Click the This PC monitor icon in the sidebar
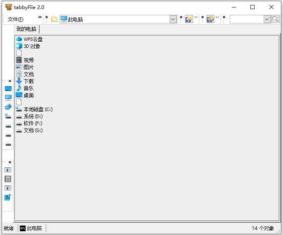The width and height of the screenshot is (283, 235). coord(8,98)
